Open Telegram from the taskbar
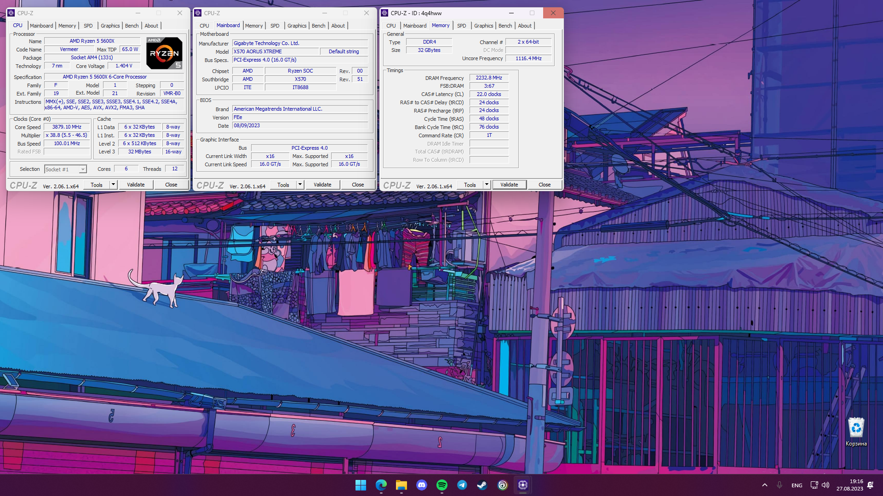This screenshot has height=496, width=883. coord(462,485)
